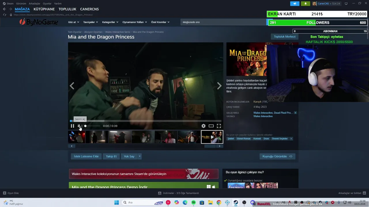This screenshot has width=369, height=207.
Task: Adjust the trailer volume slider
Action: pyautogui.click(x=92, y=126)
